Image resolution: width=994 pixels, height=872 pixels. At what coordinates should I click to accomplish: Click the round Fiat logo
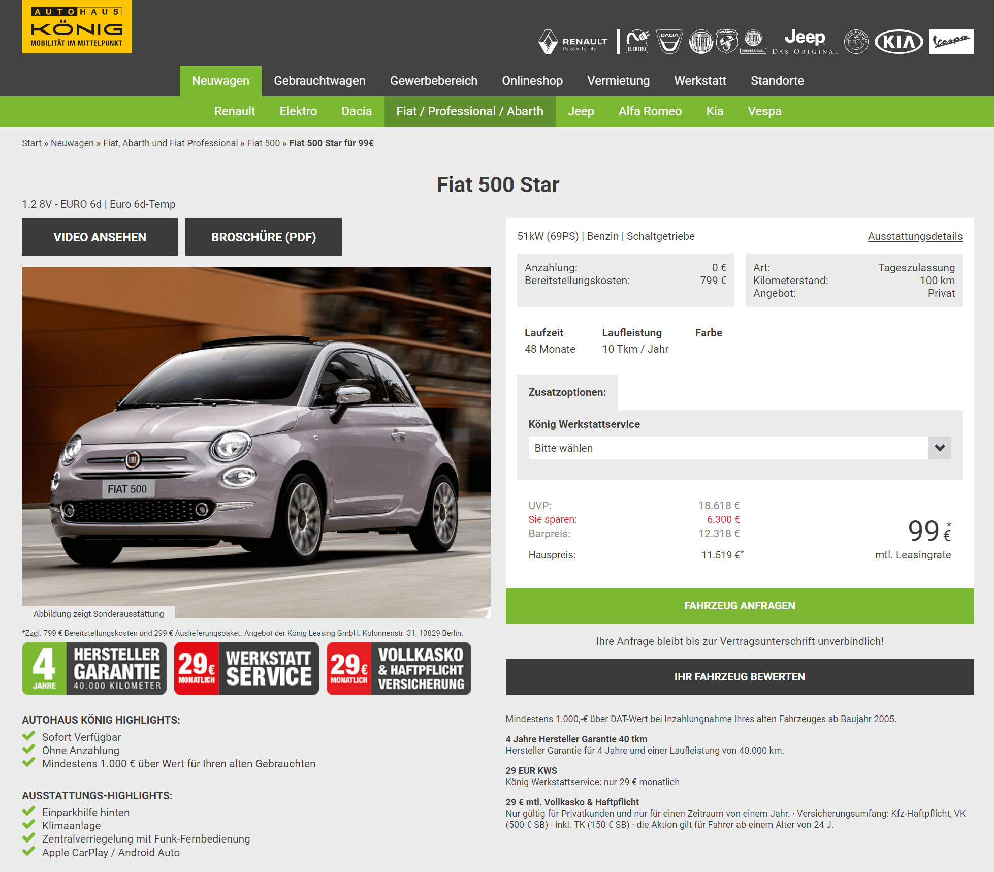click(701, 42)
